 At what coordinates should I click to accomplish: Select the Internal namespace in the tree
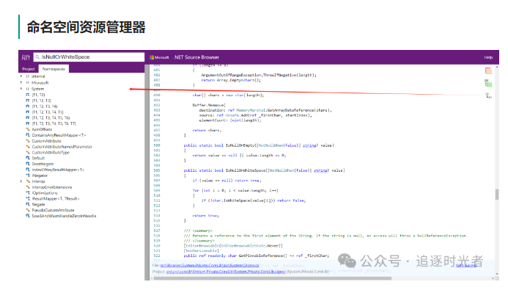coord(38,76)
